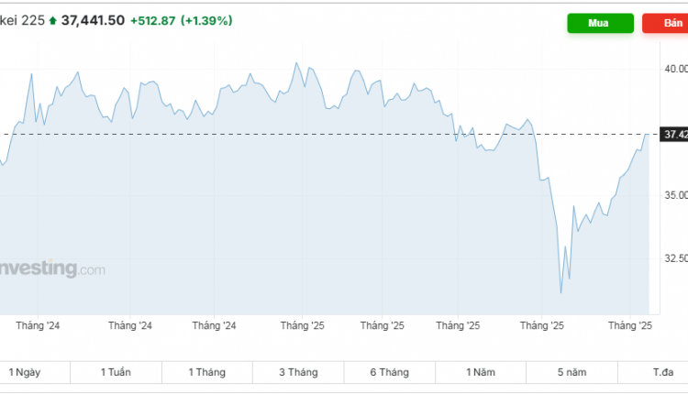Select the T.đa maximum range tab
Screen dimensions: 688x394
(x=662, y=372)
